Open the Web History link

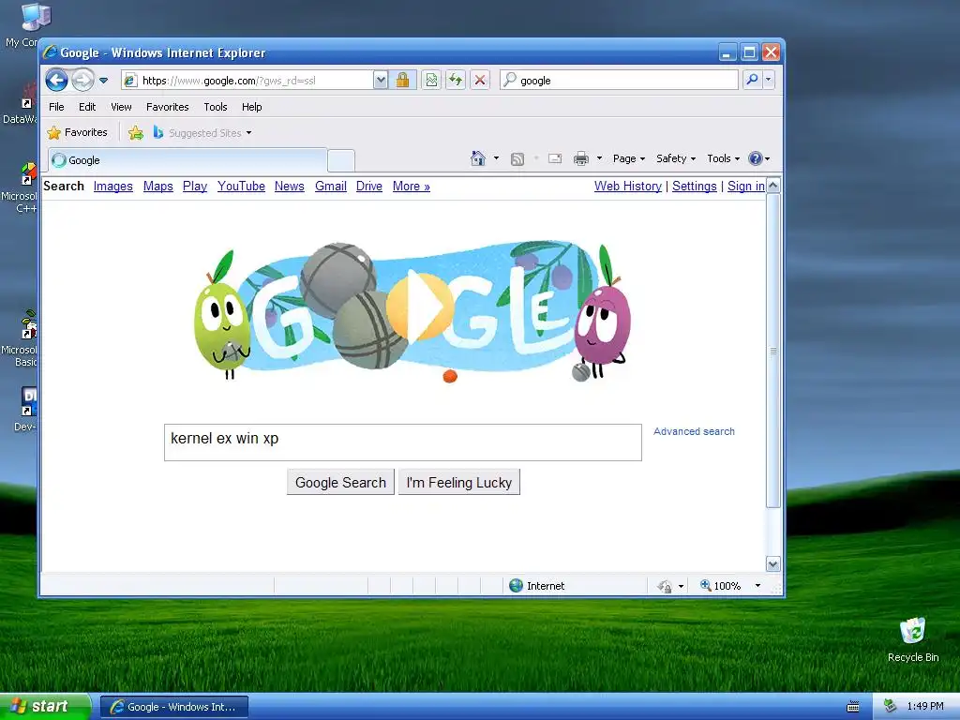pyautogui.click(x=627, y=187)
